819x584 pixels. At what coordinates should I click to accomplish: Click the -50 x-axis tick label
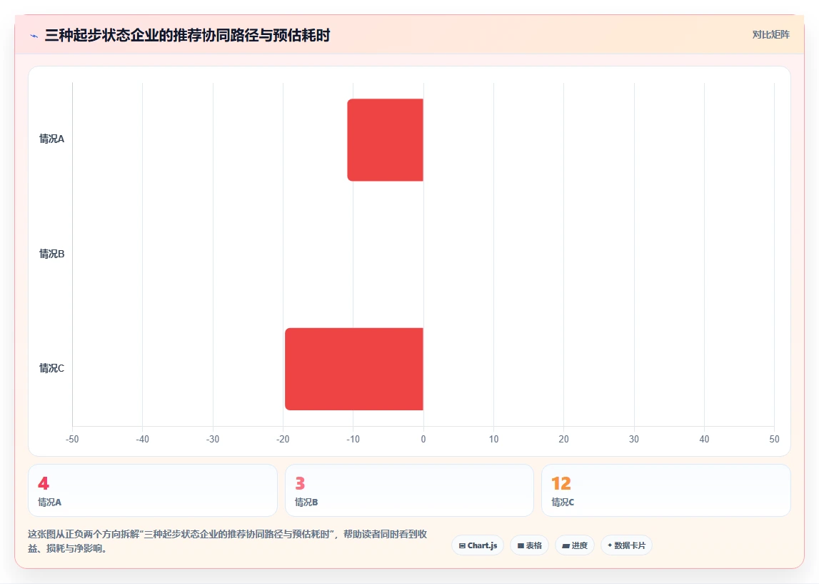tap(72, 439)
